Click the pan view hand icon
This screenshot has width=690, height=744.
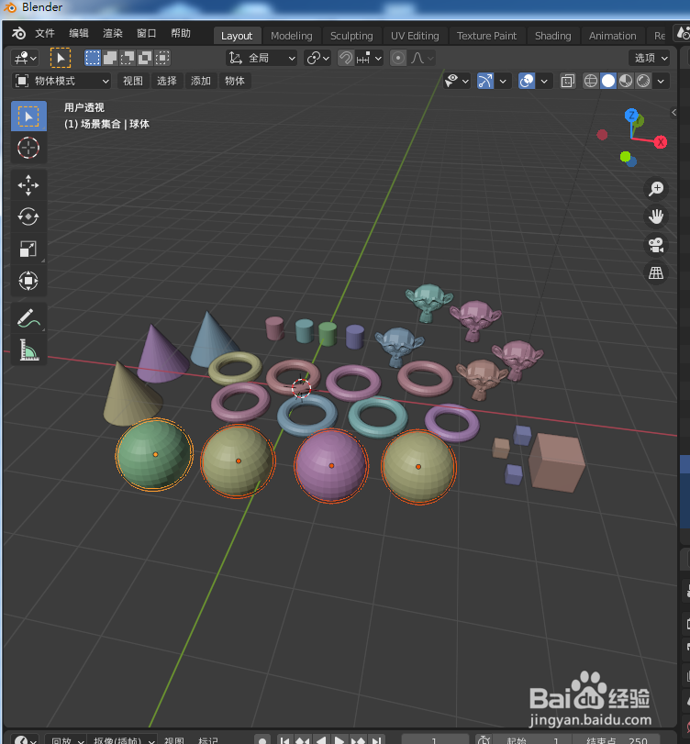click(656, 217)
